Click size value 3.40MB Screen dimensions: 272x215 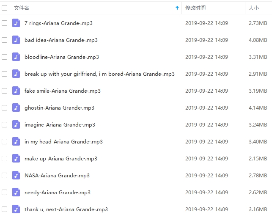pos(258,142)
